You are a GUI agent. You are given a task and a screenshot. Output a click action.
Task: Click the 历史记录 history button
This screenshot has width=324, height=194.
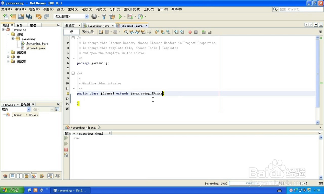pos(87,32)
